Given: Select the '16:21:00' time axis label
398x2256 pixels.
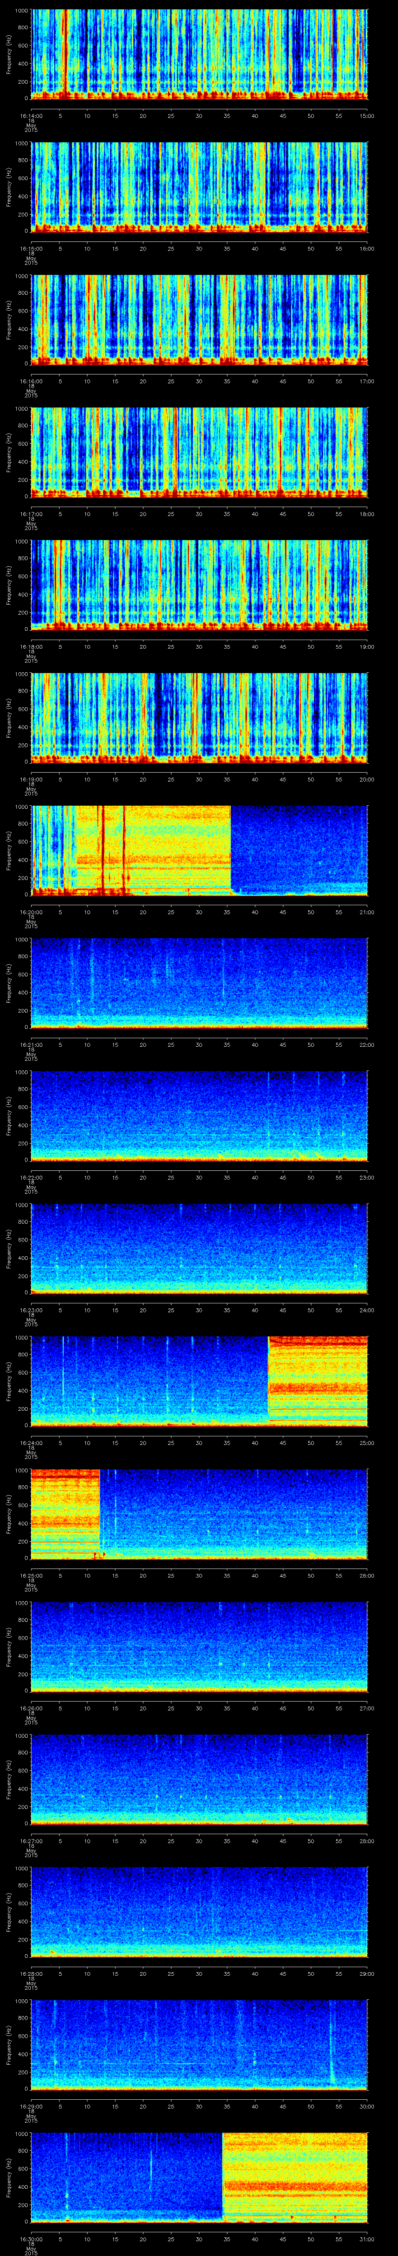Looking at the screenshot, I should pos(31,1044).
